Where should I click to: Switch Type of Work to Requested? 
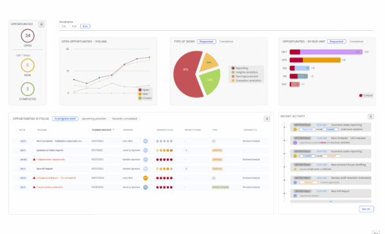pyautogui.click(x=206, y=42)
